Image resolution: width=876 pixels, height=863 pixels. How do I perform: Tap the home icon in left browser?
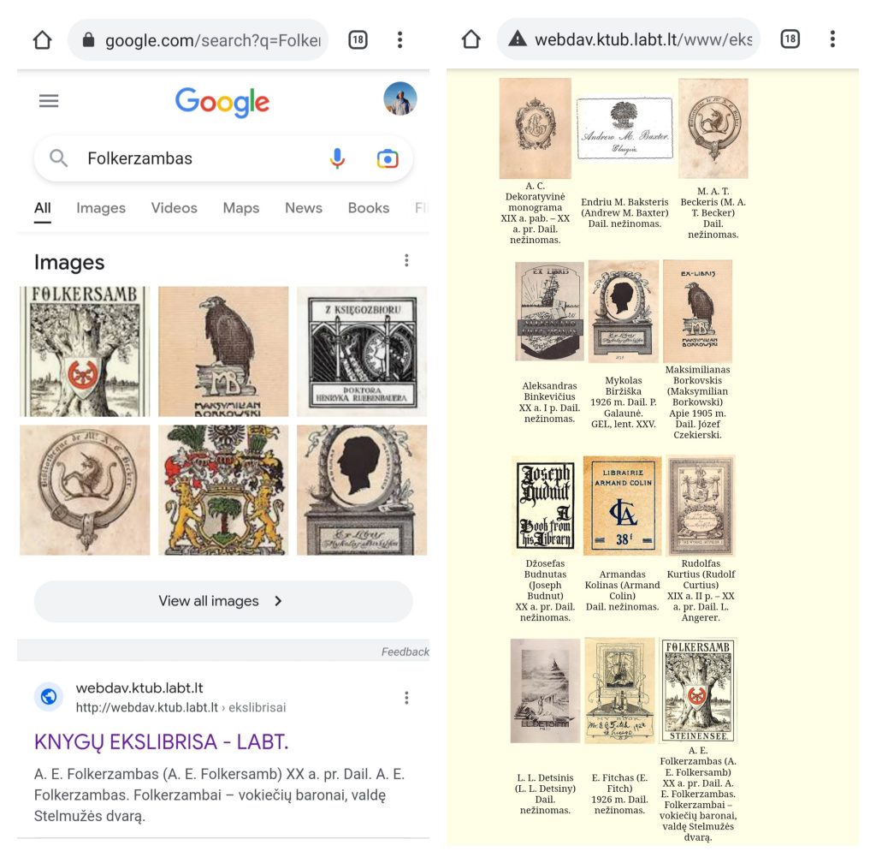click(43, 39)
